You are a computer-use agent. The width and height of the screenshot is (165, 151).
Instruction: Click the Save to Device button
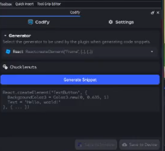(139, 145)
